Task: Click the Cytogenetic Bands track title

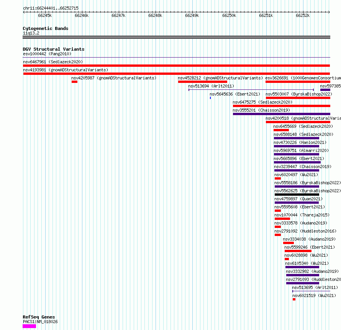Action: pyautogui.click(x=46, y=28)
